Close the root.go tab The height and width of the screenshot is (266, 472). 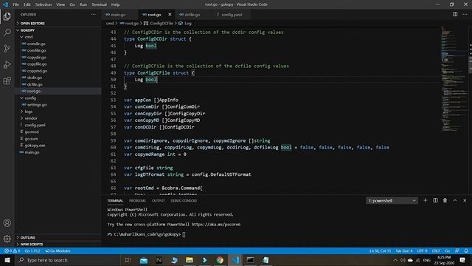[170, 15]
